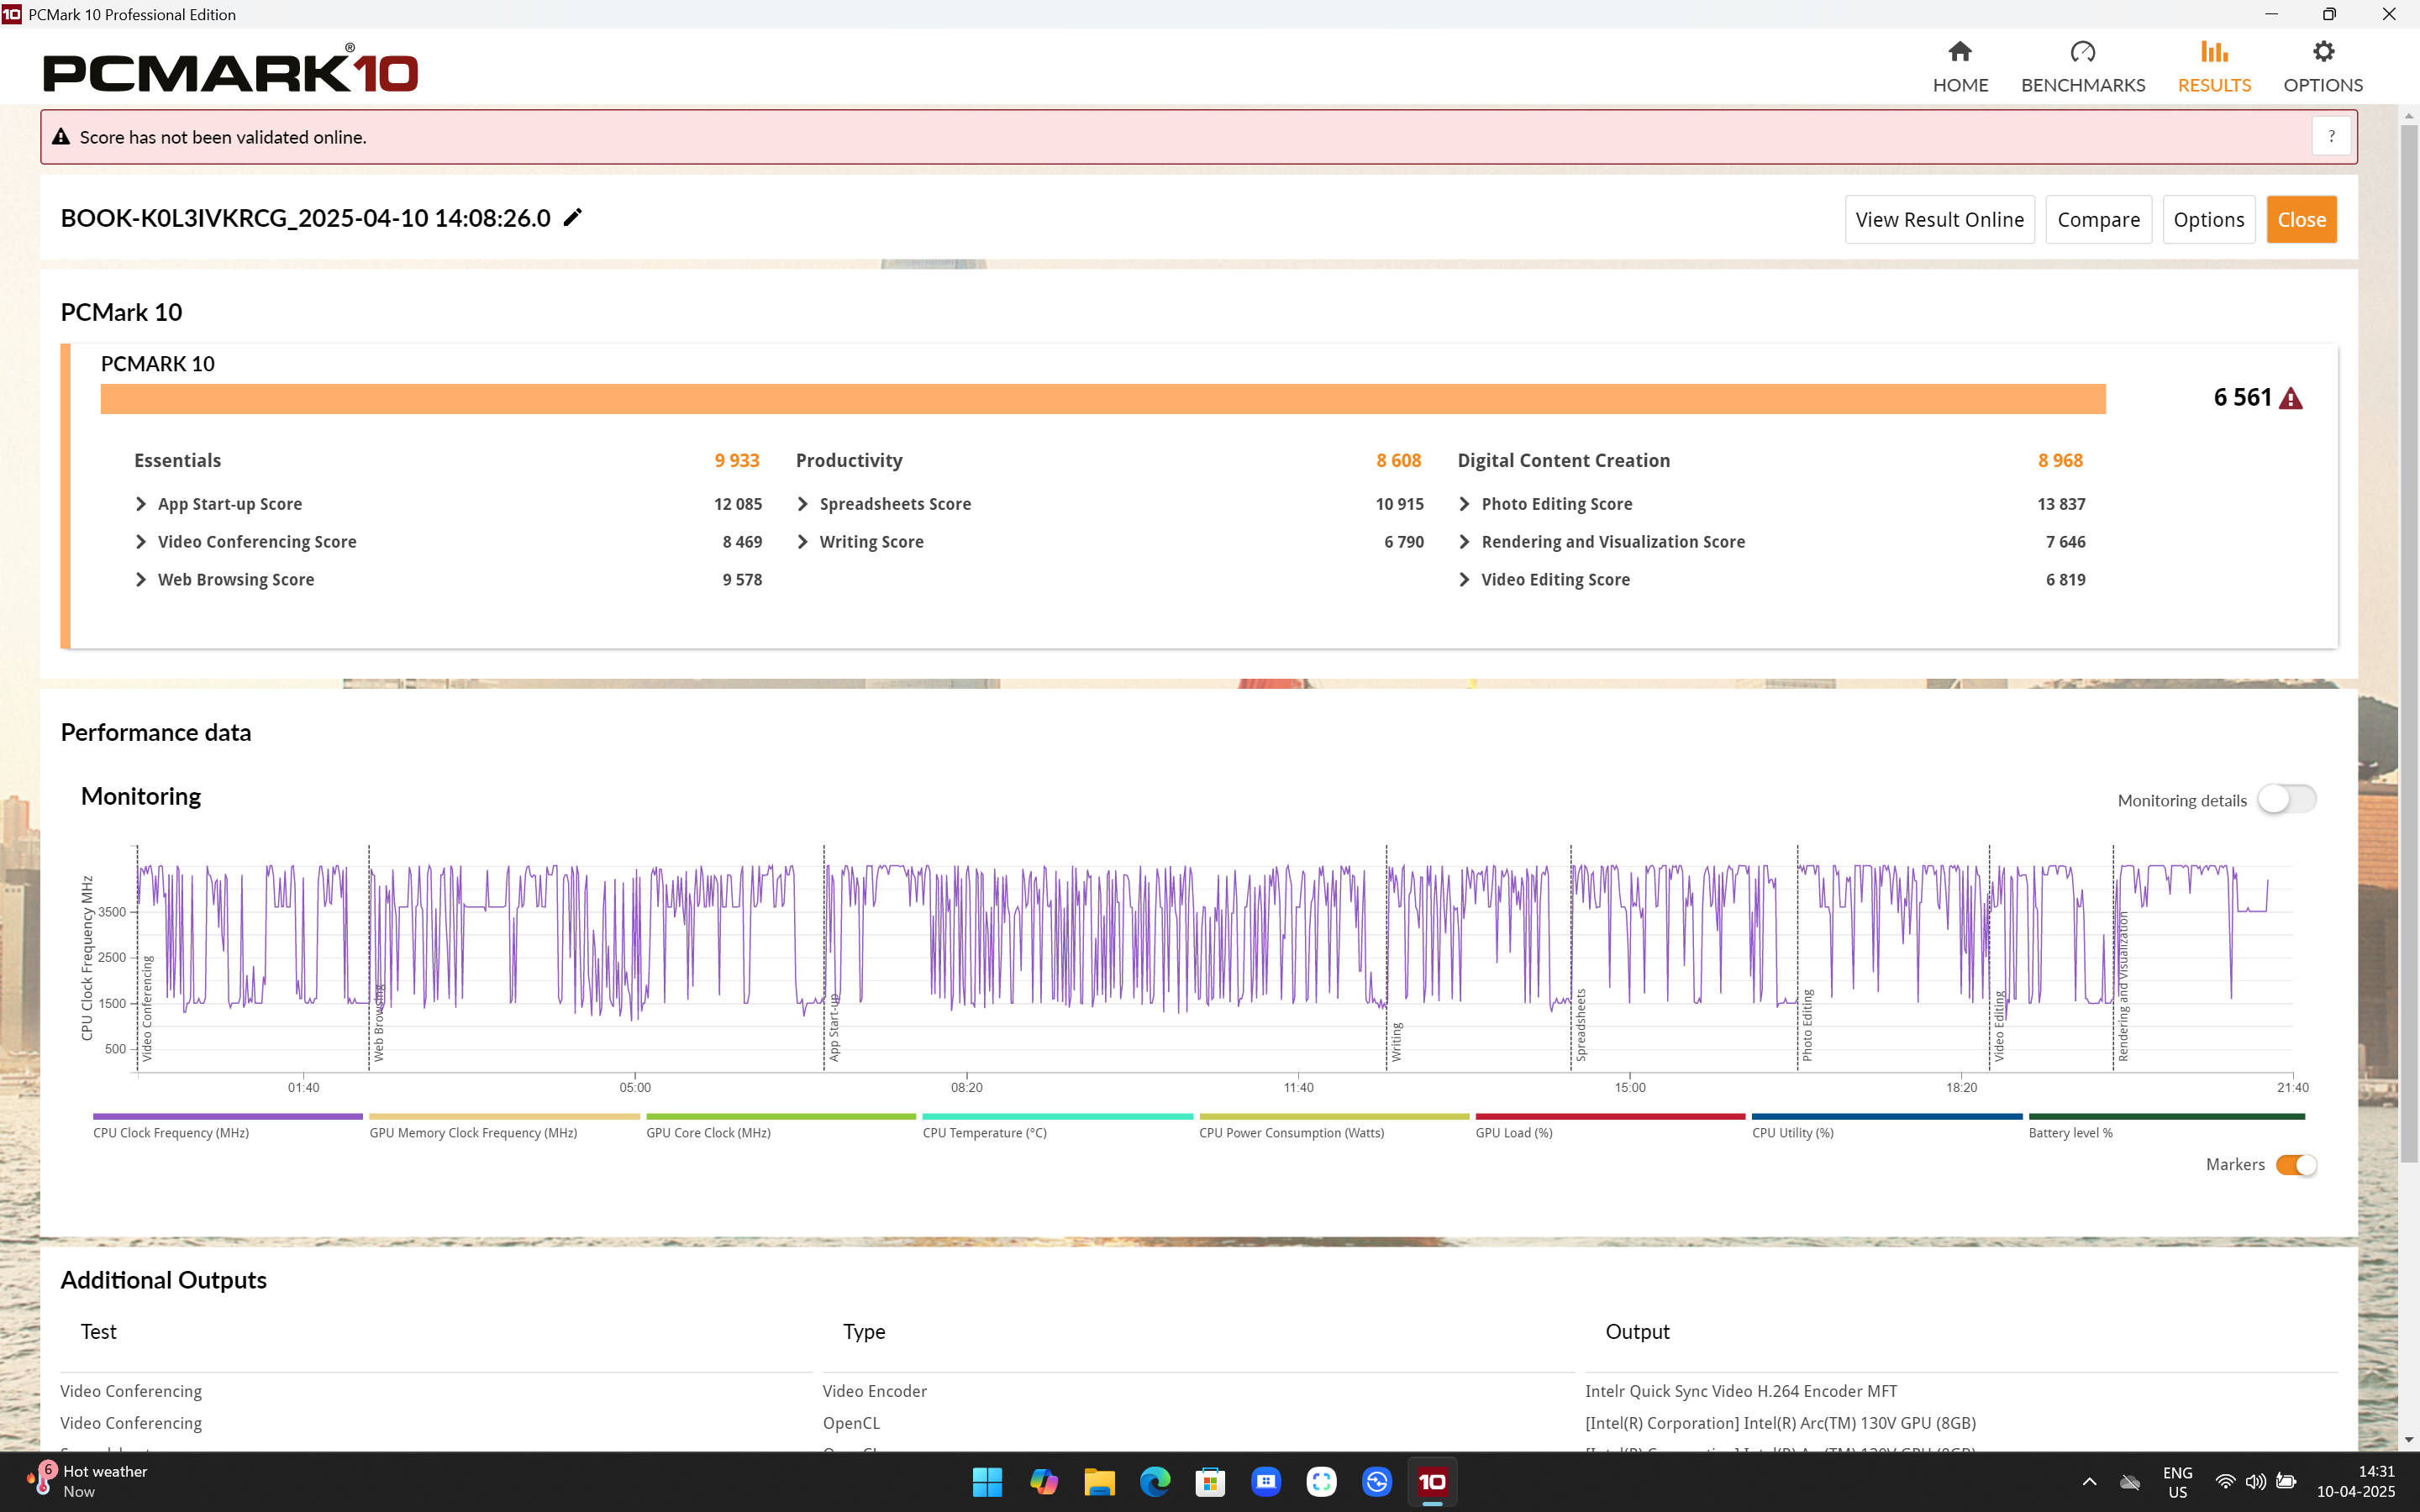Viewport: 2420px width, 1512px height.
Task: Click the blue calendar app taskbar icon
Action: point(1266,1482)
